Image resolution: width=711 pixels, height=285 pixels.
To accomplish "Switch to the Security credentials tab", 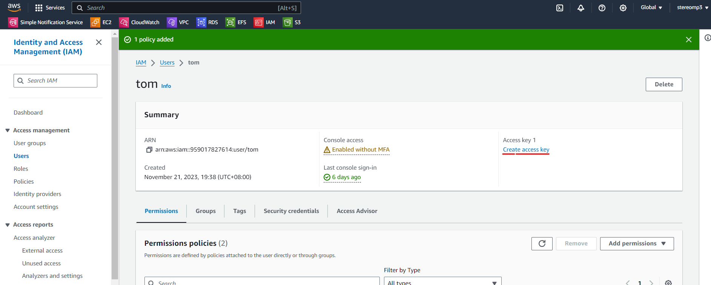I will (x=291, y=211).
